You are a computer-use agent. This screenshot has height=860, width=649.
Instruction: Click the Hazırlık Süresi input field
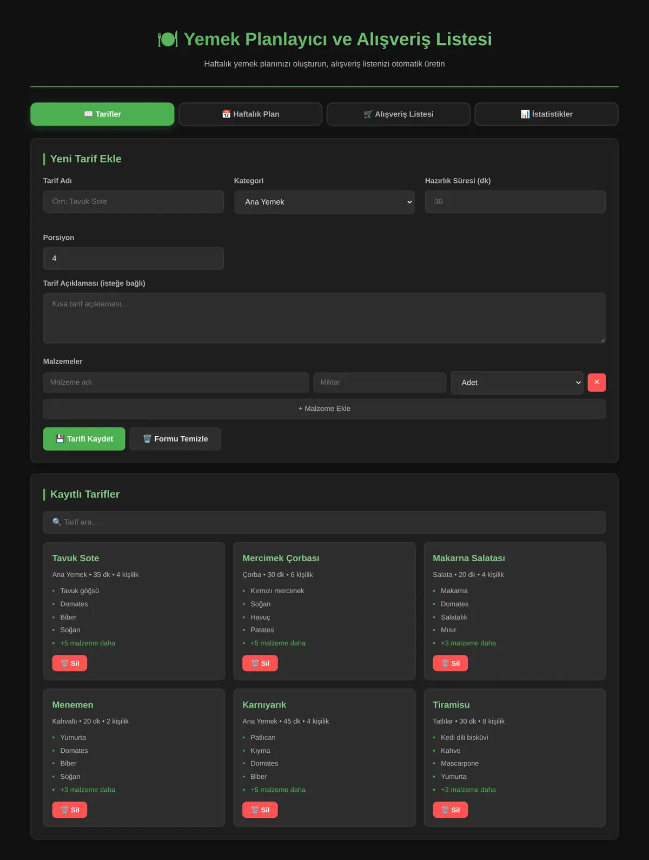pyautogui.click(x=515, y=201)
